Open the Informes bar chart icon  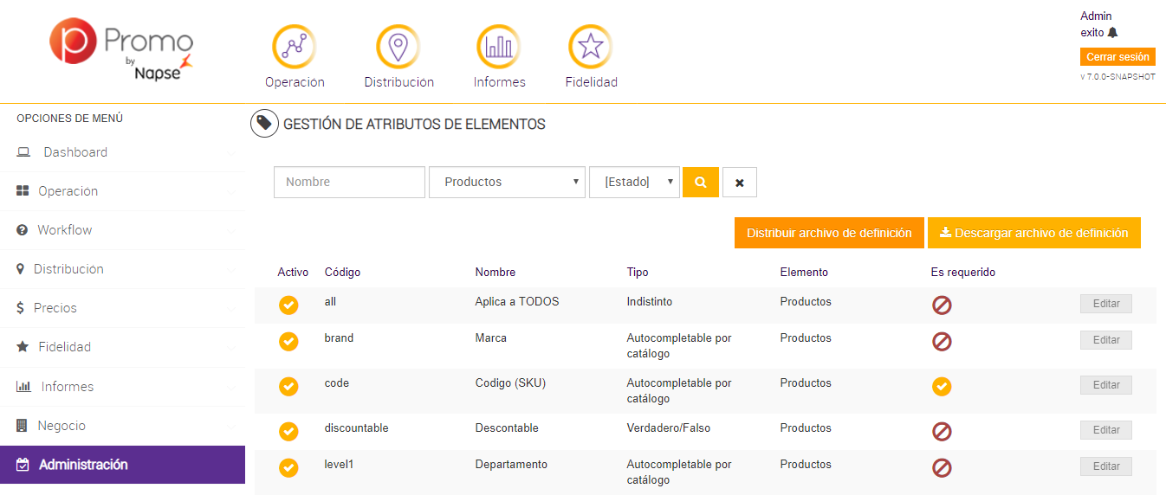pyautogui.click(x=498, y=46)
